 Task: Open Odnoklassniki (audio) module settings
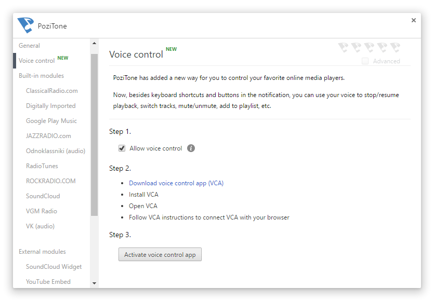click(56, 151)
